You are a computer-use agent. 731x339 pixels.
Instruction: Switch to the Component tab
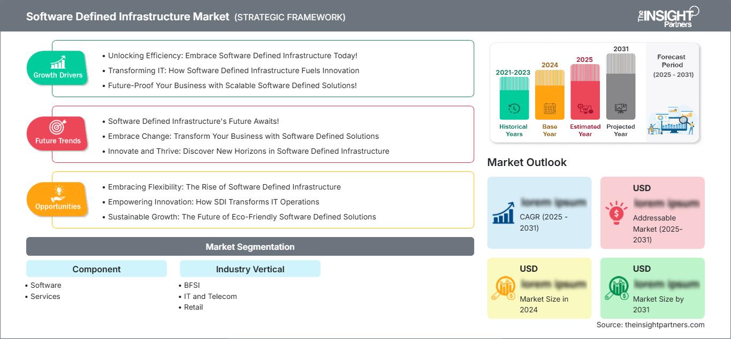[x=96, y=269]
